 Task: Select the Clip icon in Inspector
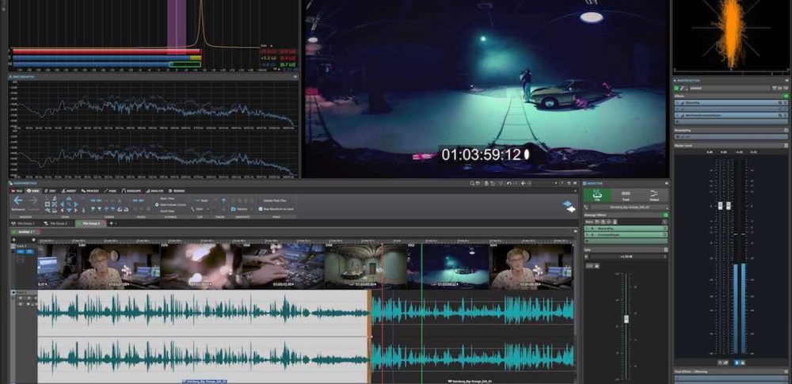[x=596, y=195]
